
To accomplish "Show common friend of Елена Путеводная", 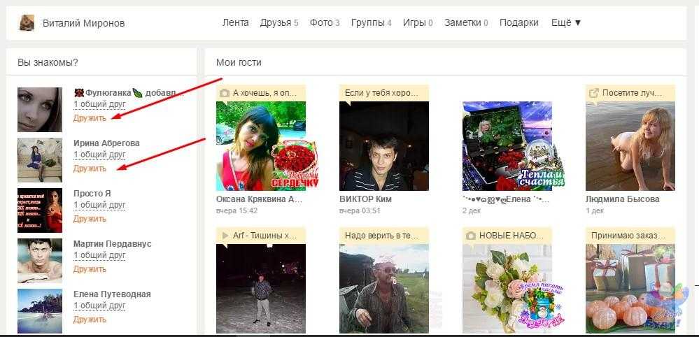I will pyautogui.click(x=99, y=307).
